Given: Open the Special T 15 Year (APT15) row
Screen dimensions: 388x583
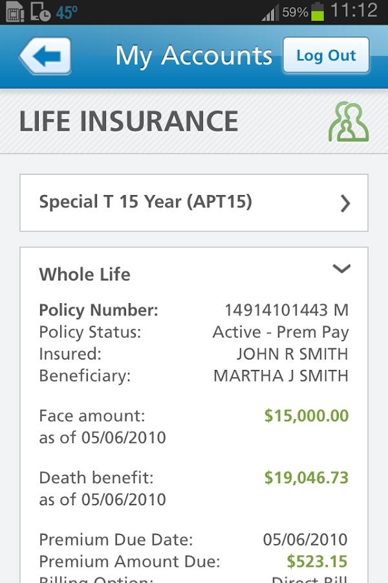Looking at the screenshot, I should coord(194,203).
